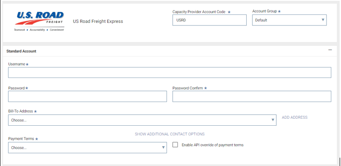
Task: Open the Account Group dropdown arrow
Action: click(x=323, y=20)
